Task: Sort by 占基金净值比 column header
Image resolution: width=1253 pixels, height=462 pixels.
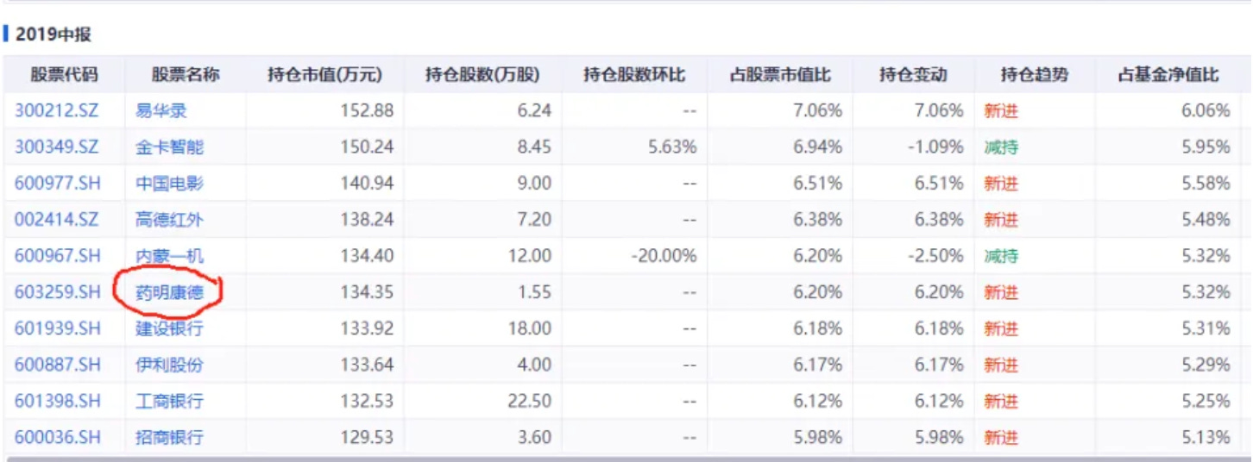Action: point(1168,74)
